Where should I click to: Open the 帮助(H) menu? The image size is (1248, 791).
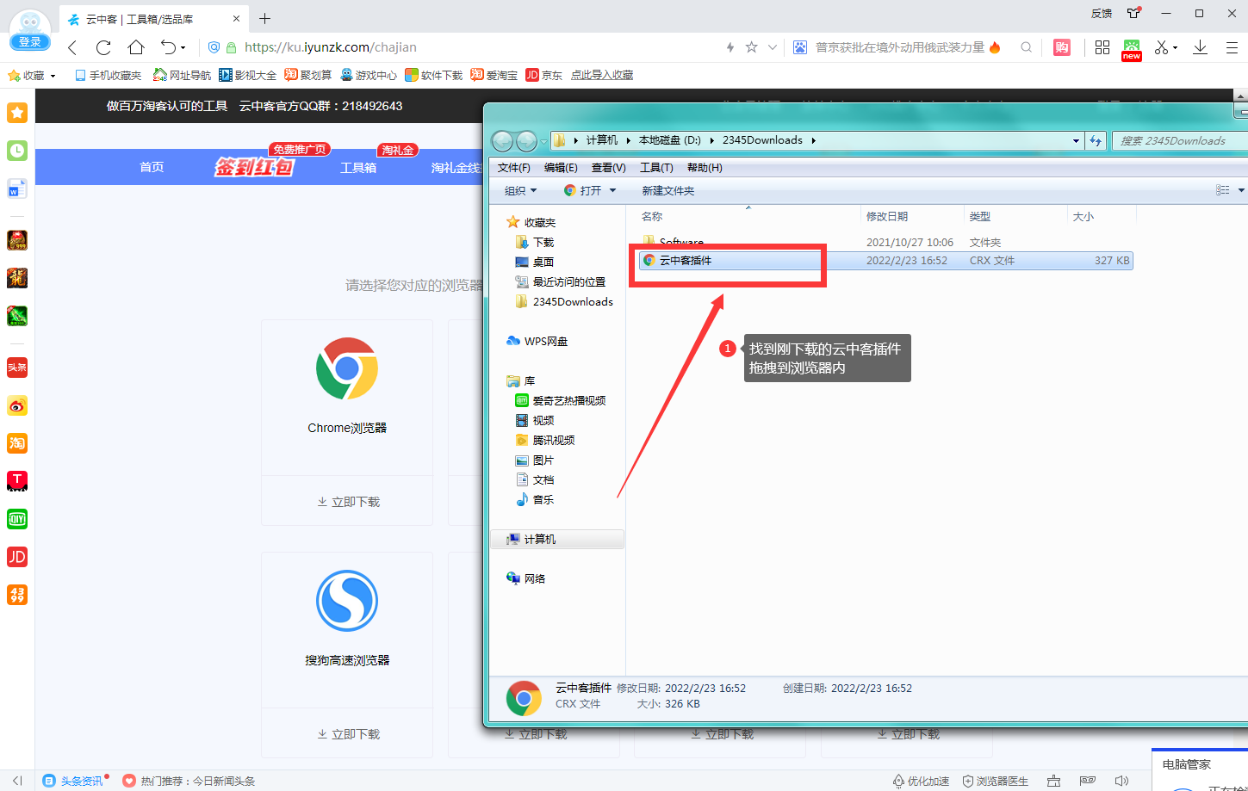(x=705, y=168)
